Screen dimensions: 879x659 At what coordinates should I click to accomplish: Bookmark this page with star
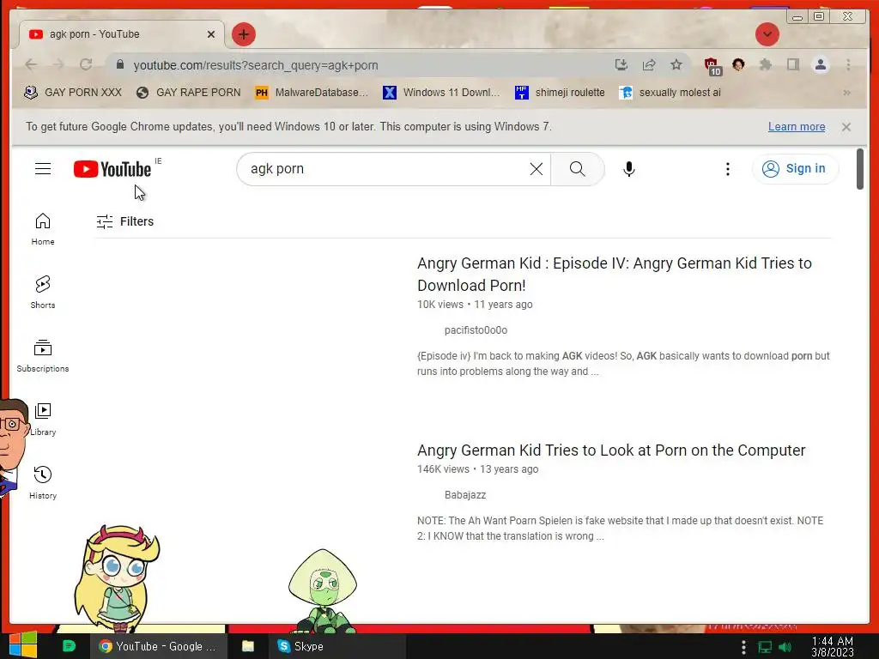(x=676, y=65)
